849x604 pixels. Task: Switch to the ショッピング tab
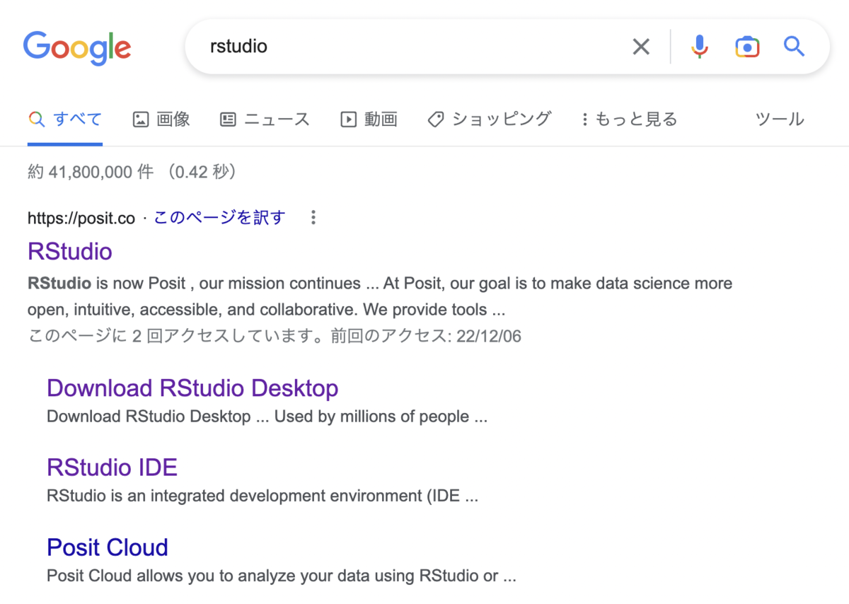(489, 120)
